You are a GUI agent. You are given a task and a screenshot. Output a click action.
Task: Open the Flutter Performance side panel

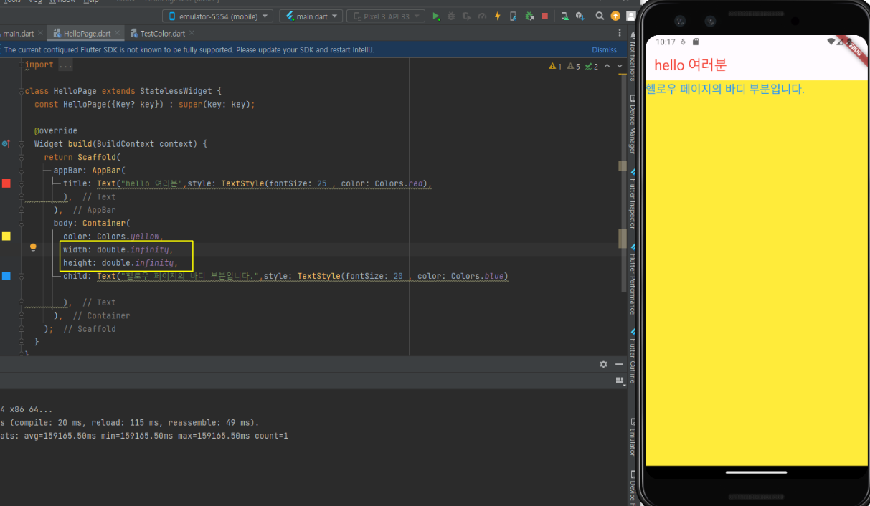[632, 280]
